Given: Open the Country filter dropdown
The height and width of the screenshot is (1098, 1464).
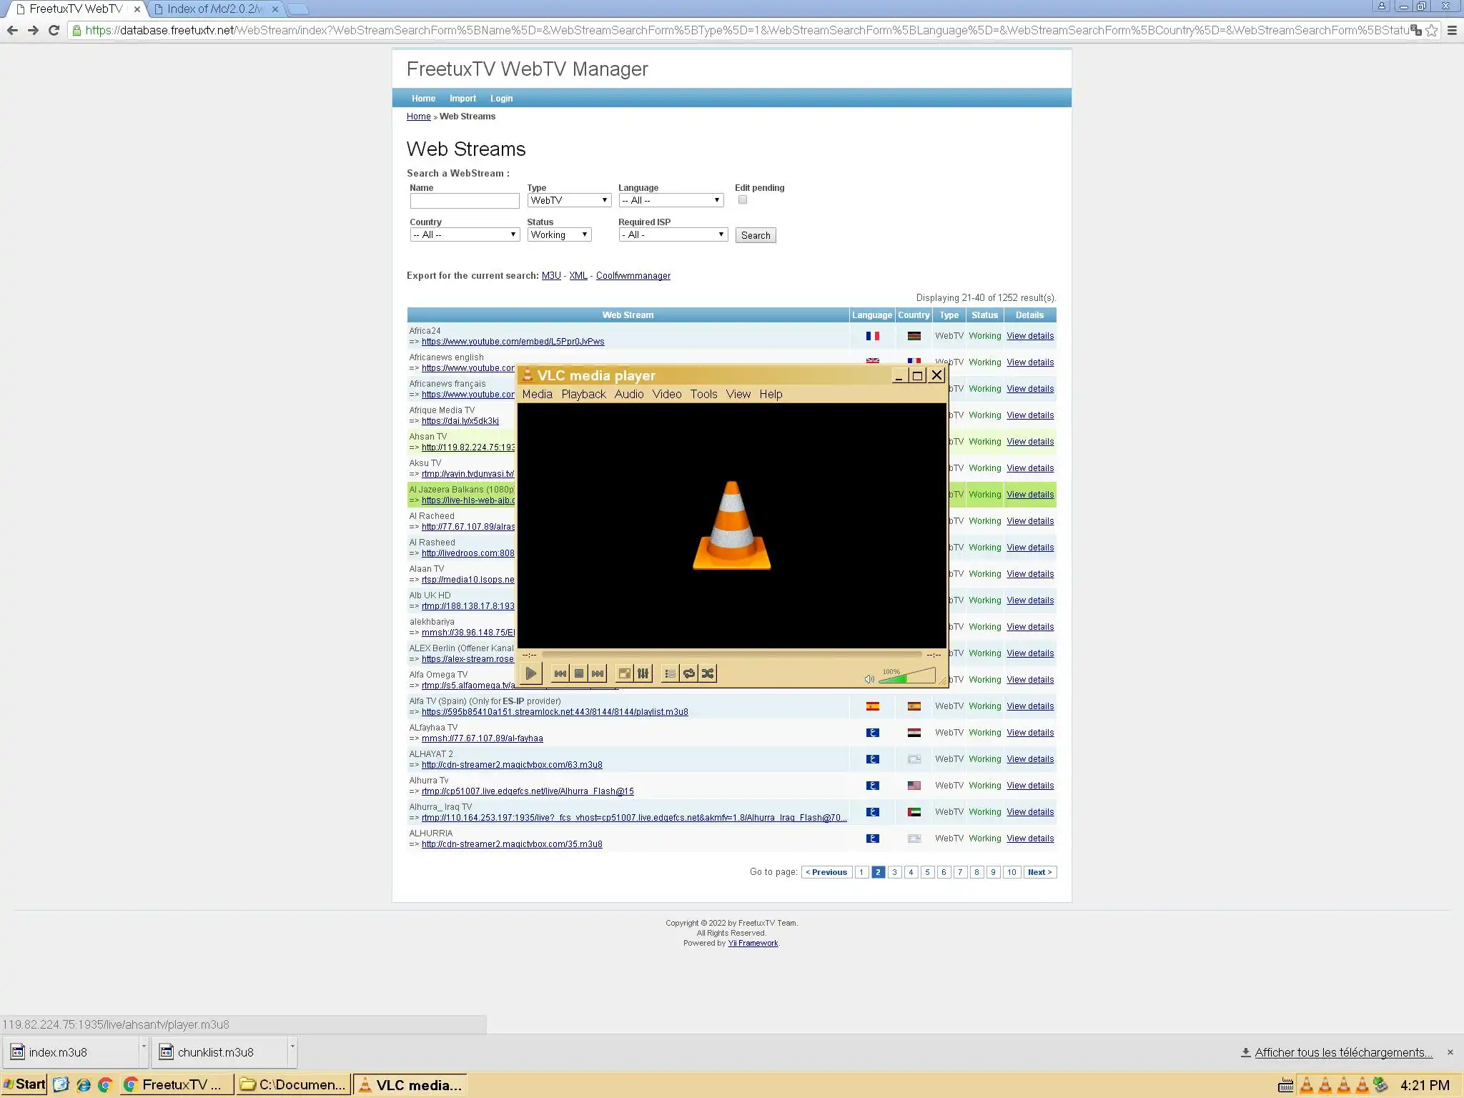Looking at the screenshot, I should pyautogui.click(x=465, y=235).
